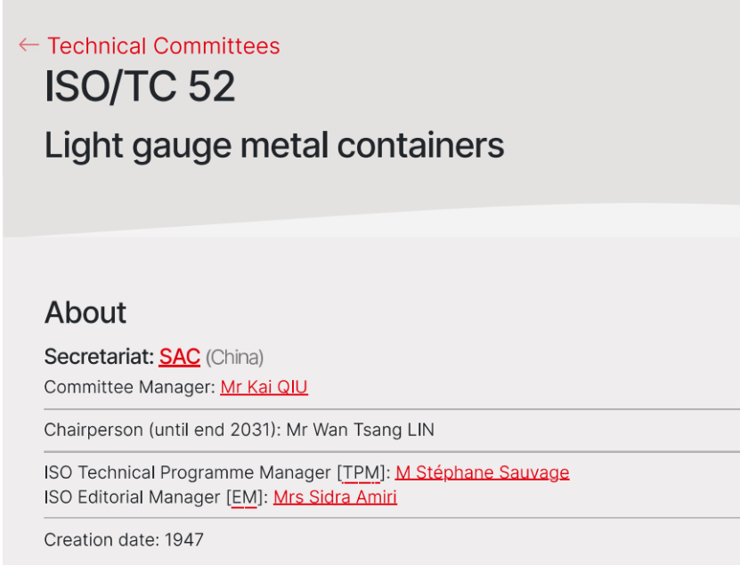This screenshot has height=565, width=740.
Task: Open the Mrs Sidra Amiri link
Action: (x=335, y=497)
